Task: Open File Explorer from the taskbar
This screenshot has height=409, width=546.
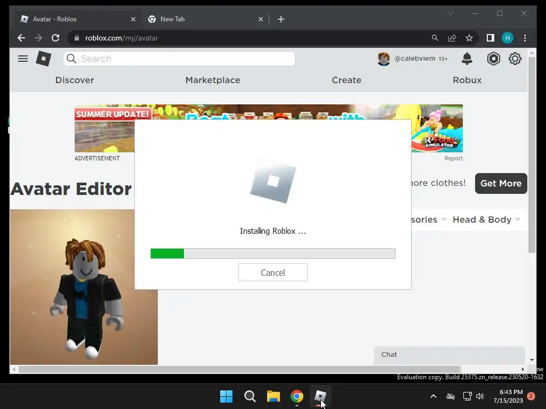Action: (x=274, y=396)
